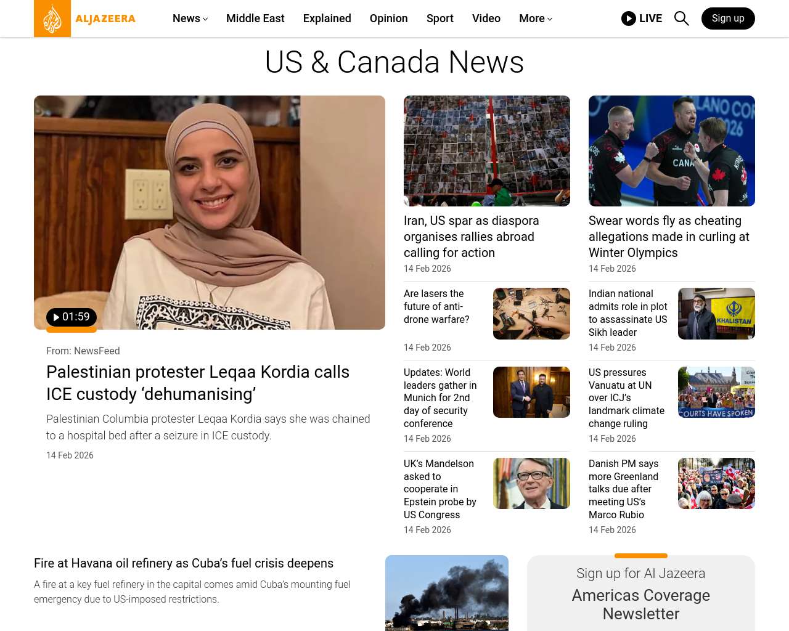This screenshot has width=789, height=631.
Task: Open the 'Courts Have Spoken' protest thumbnail
Action: point(716,393)
